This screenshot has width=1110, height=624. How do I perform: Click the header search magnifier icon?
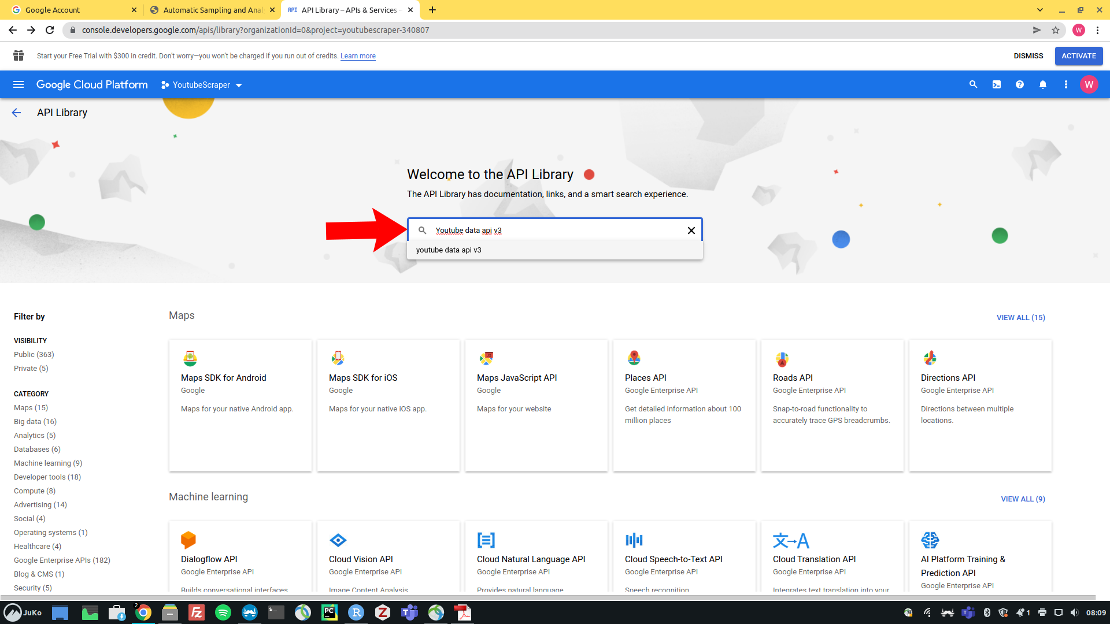coord(974,84)
